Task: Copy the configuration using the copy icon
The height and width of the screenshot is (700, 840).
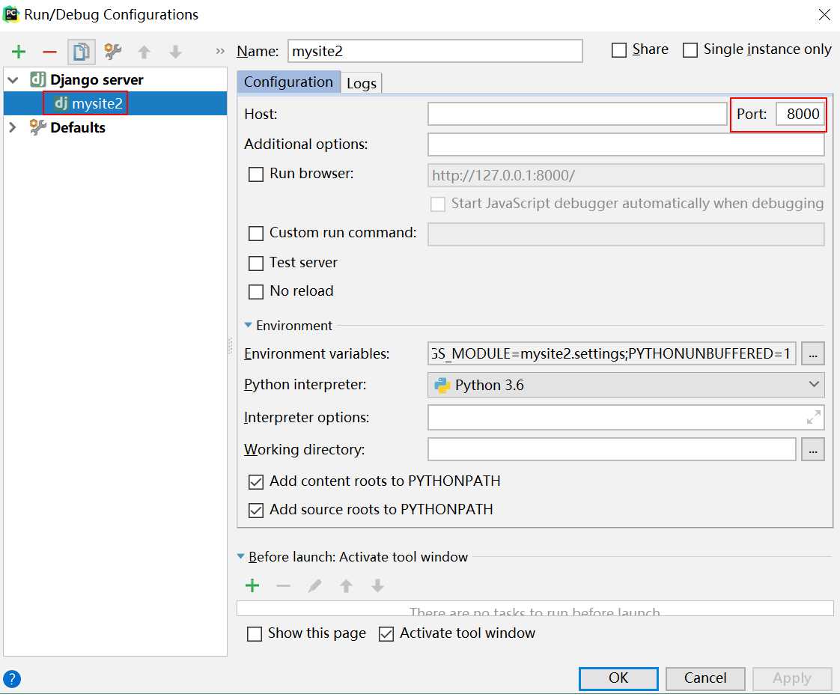Action: pos(82,52)
